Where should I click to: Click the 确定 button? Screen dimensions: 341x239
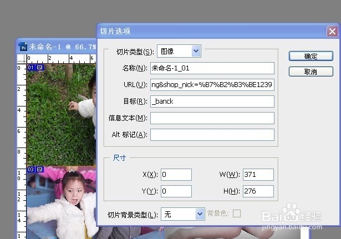(x=311, y=57)
